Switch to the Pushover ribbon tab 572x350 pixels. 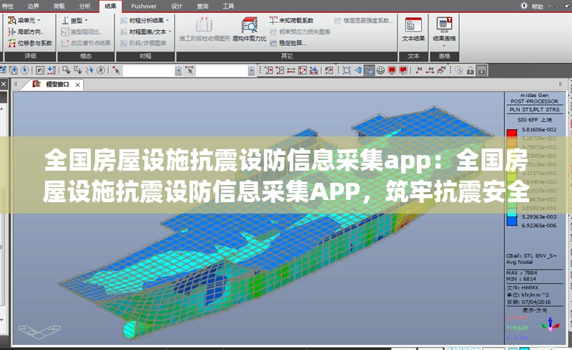click(144, 6)
